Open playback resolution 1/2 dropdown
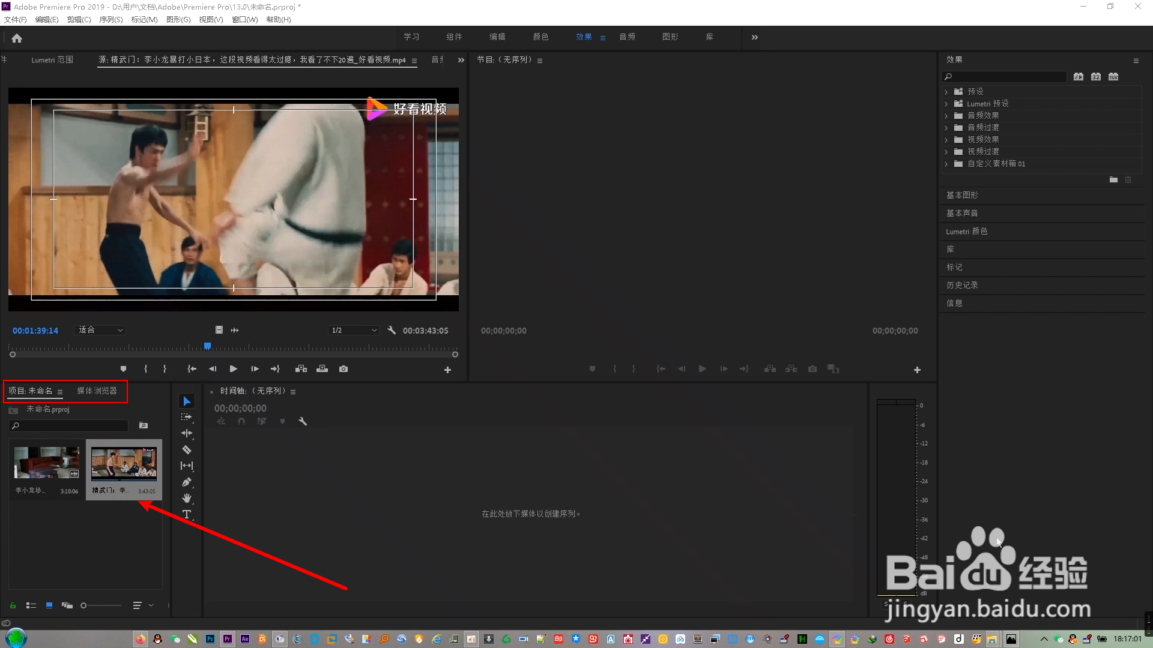The image size is (1153, 648). [354, 330]
